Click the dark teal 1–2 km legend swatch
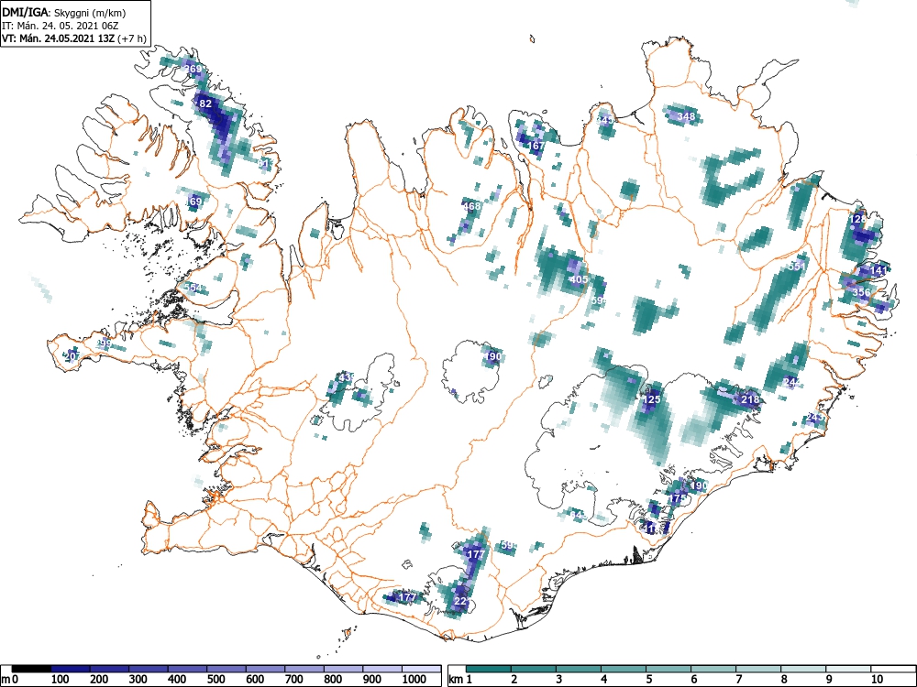The height and width of the screenshot is (687, 917). pos(489,668)
